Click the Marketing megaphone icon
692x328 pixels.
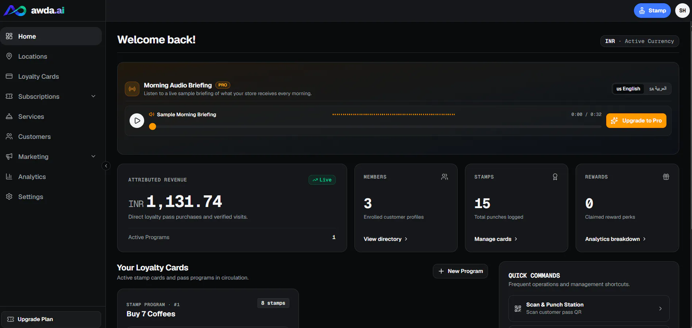point(9,156)
